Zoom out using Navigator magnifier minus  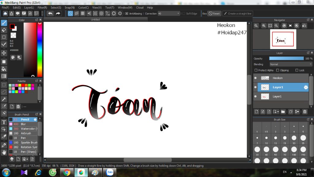(276, 26)
